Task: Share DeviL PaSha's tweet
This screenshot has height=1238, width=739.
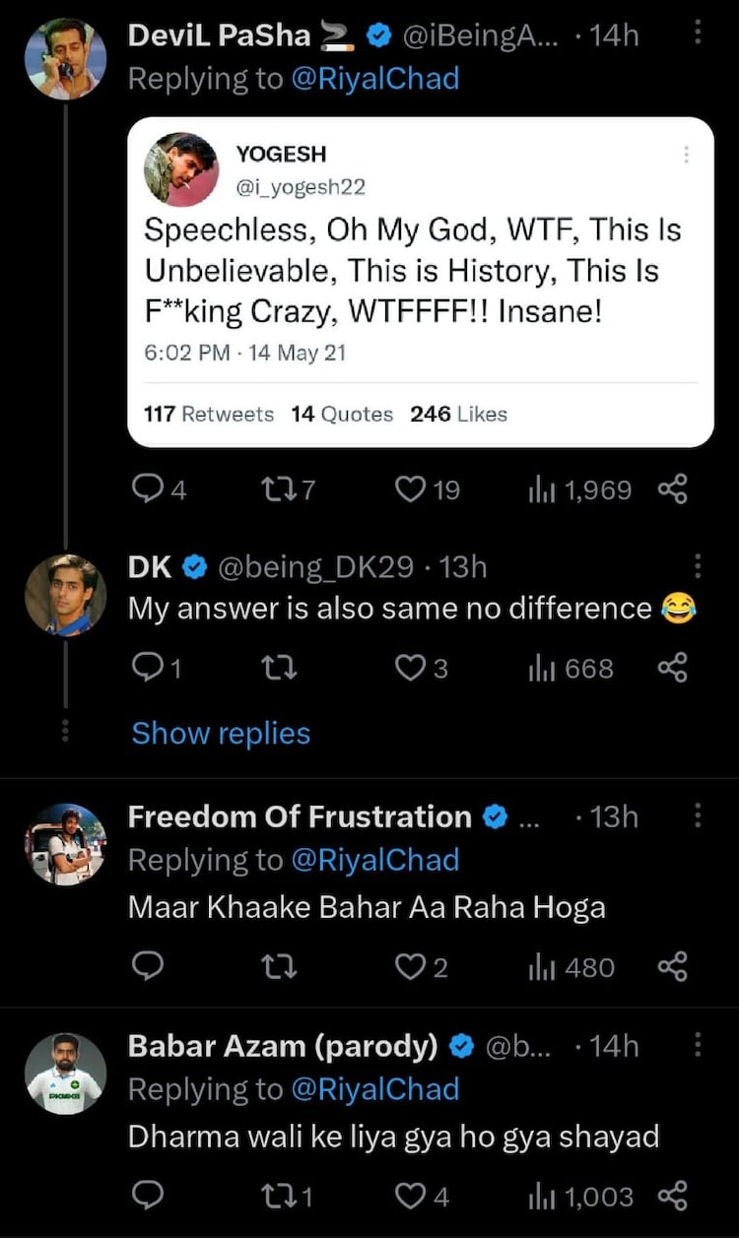Action: coord(672,489)
